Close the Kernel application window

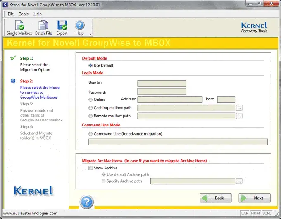click(x=271, y=4)
